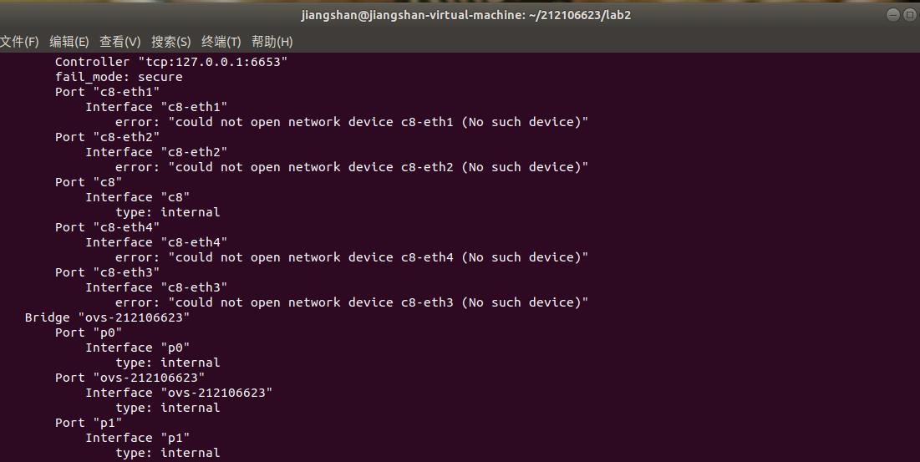920x462 pixels.
Task: Click the Port "c8-eth2" line
Action: 107,137
